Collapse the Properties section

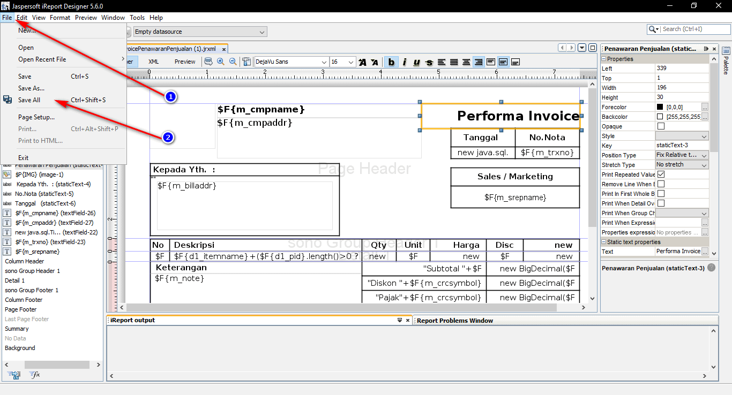604,59
